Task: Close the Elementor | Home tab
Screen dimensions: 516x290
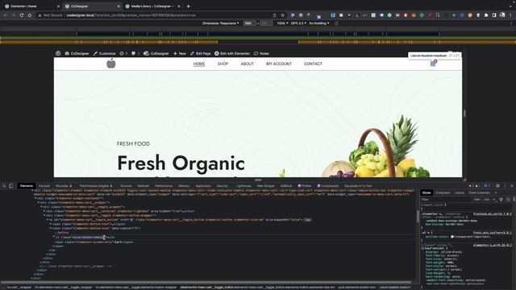Action: (x=59, y=6)
